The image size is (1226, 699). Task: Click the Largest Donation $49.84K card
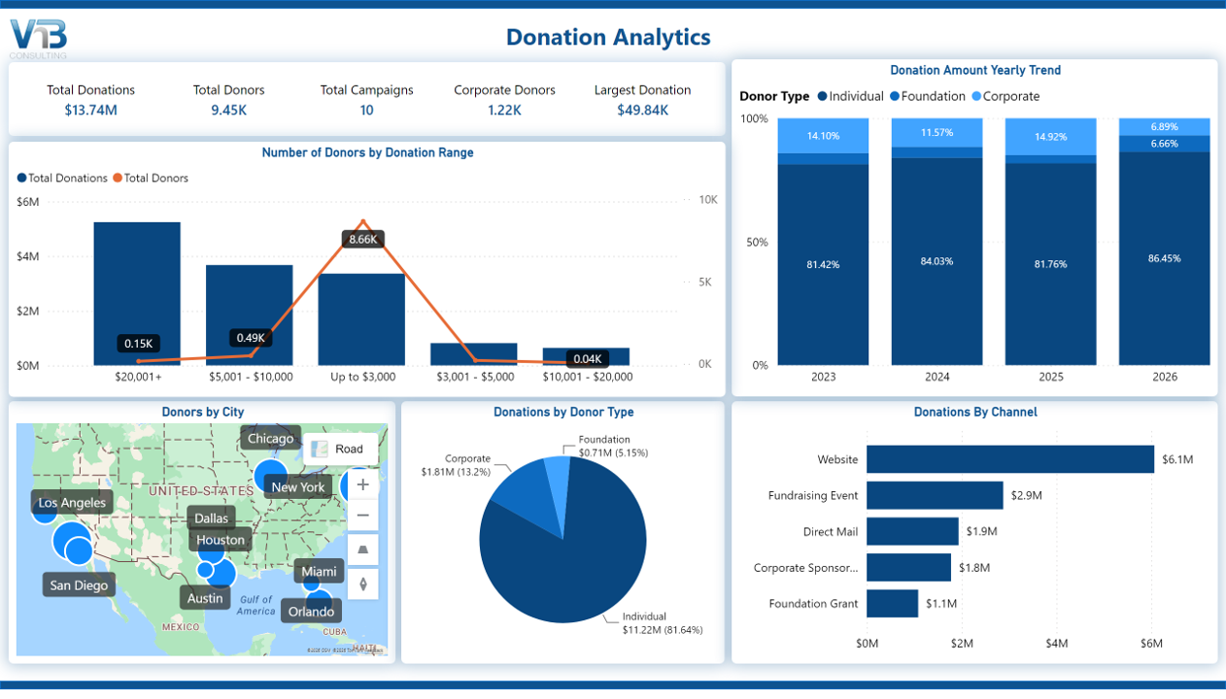(x=642, y=100)
